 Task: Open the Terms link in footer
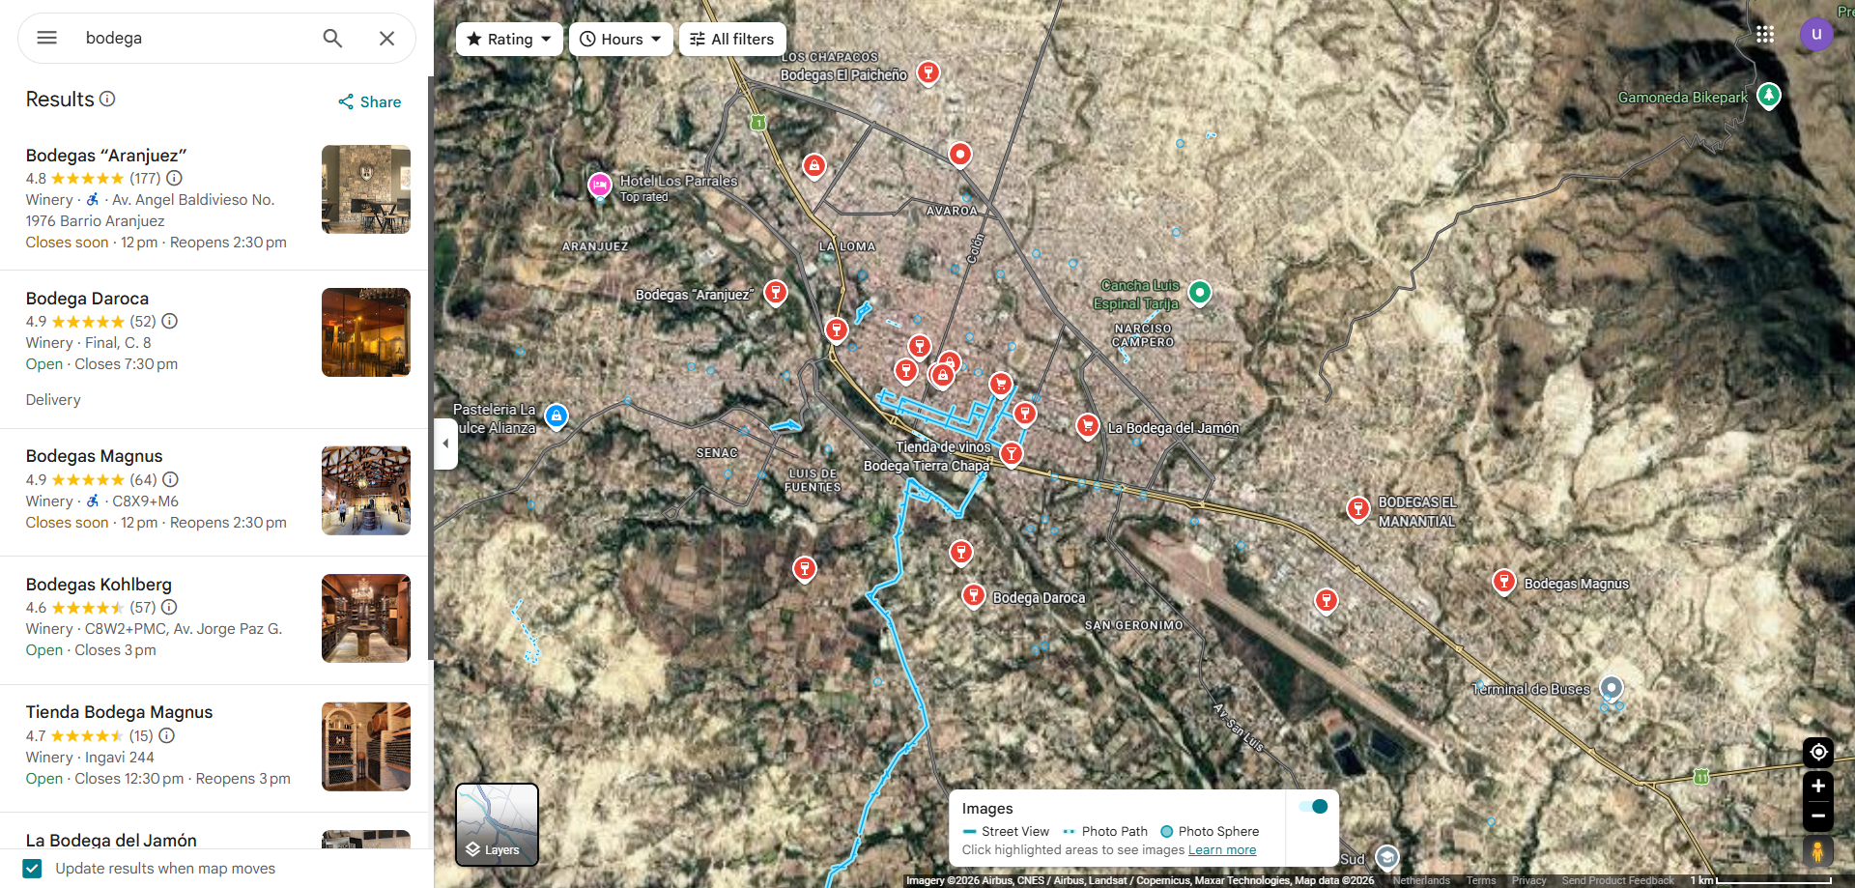pyautogui.click(x=1481, y=880)
